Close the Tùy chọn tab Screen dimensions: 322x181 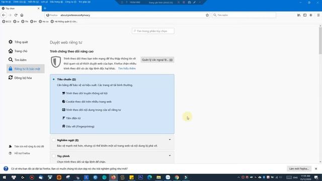point(39,9)
